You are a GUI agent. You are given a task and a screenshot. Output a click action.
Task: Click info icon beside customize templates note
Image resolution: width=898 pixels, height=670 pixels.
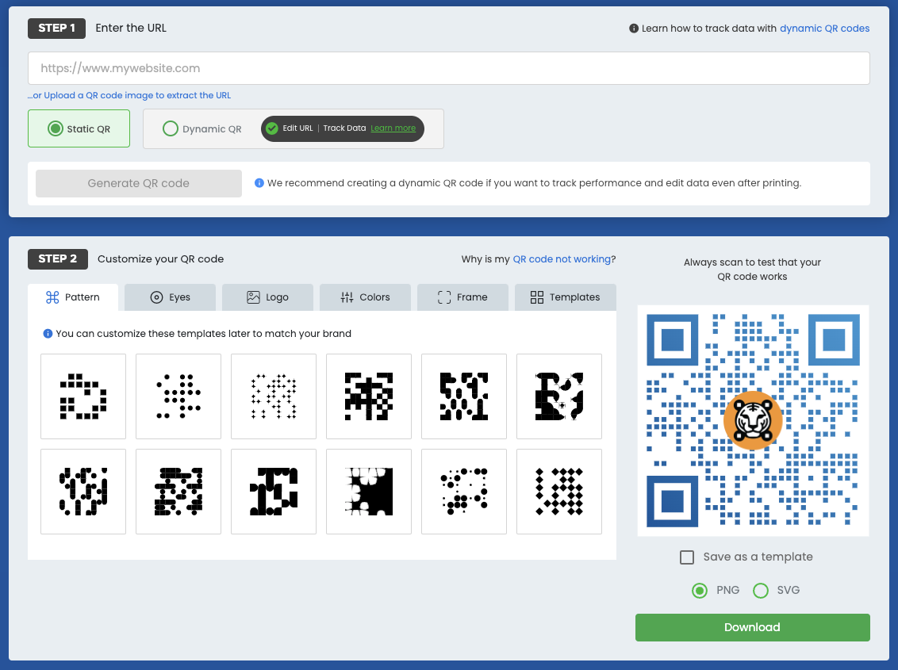point(48,334)
